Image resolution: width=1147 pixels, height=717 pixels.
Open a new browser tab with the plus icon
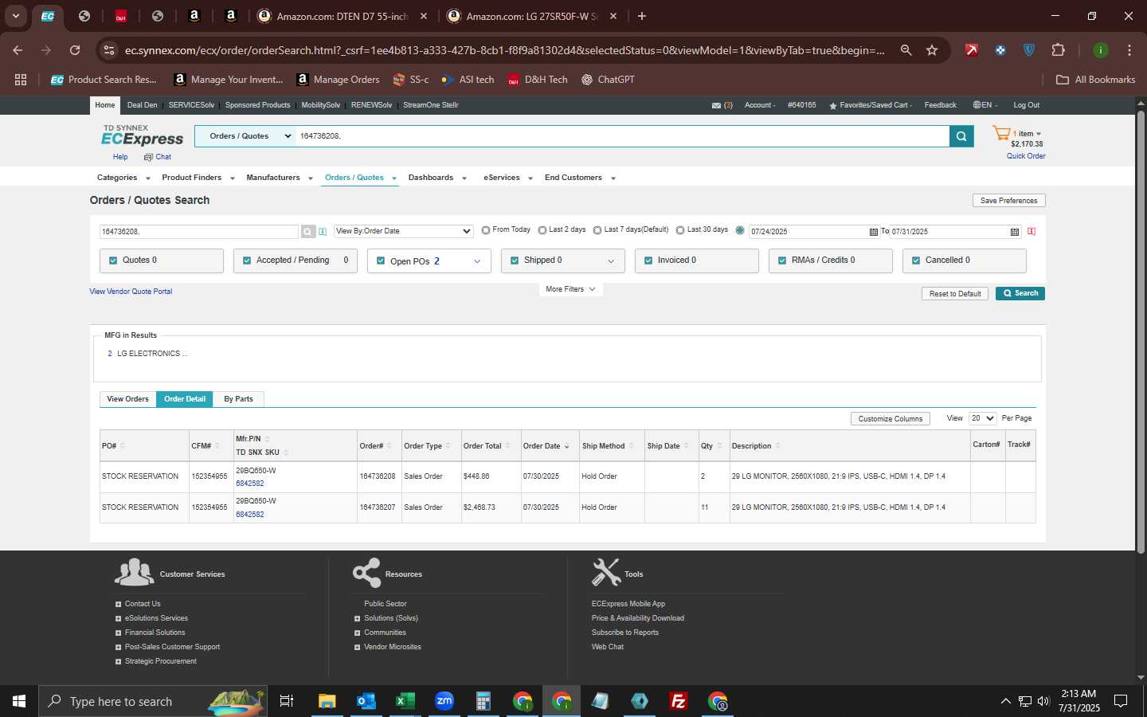pos(642,16)
